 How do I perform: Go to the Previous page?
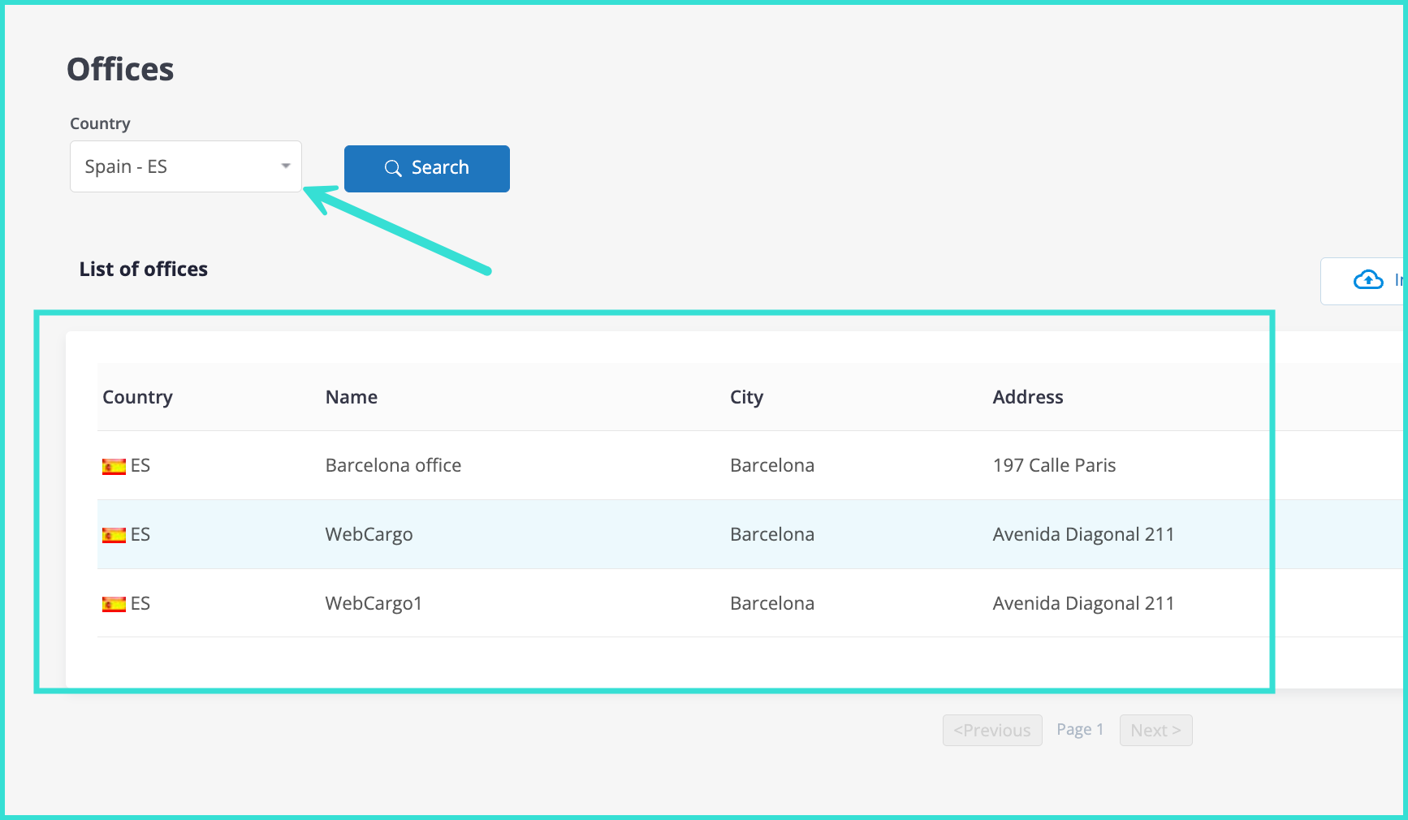click(x=991, y=730)
